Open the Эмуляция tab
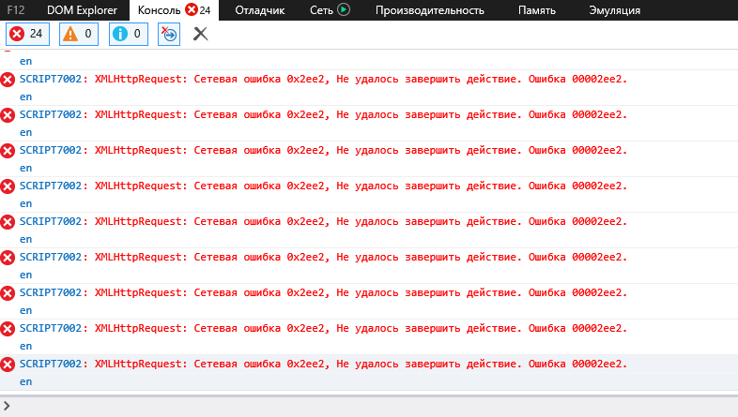This screenshot has height=417, width=738. (x=615, y=10)
